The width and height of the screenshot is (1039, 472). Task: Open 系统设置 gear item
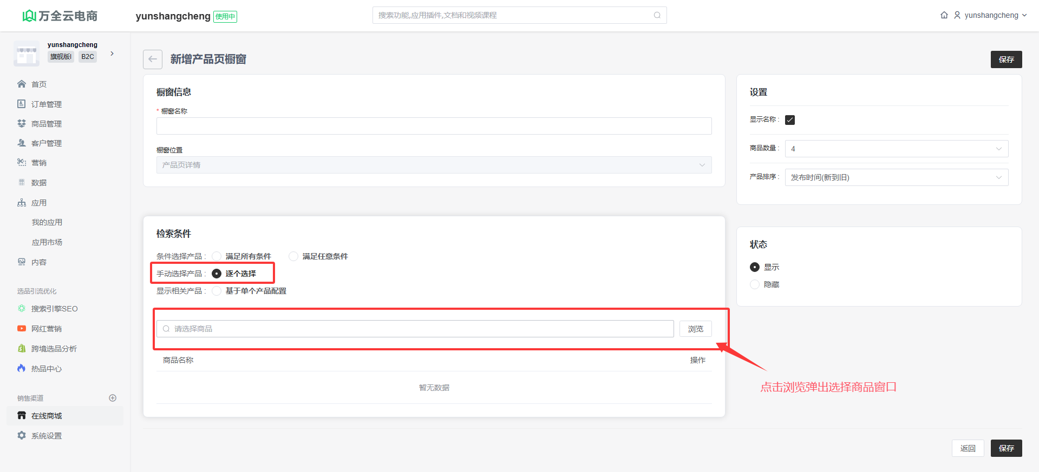[x=46, y=436]
